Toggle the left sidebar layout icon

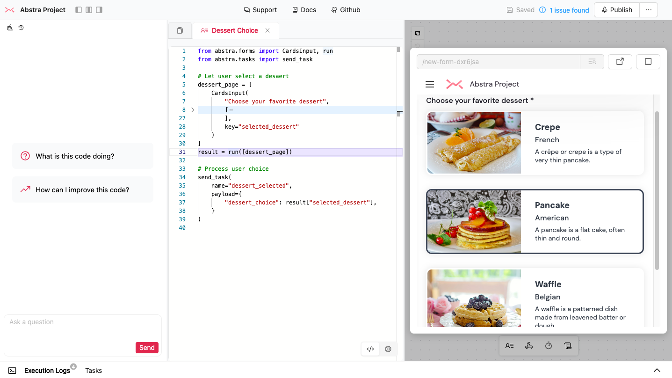tap(78, 10)
